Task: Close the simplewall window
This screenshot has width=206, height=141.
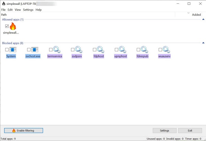Action: coord(201,4)
